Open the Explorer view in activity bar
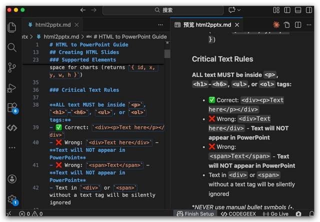320x222 pixels. pyautogui.click(x=12, y=27)
